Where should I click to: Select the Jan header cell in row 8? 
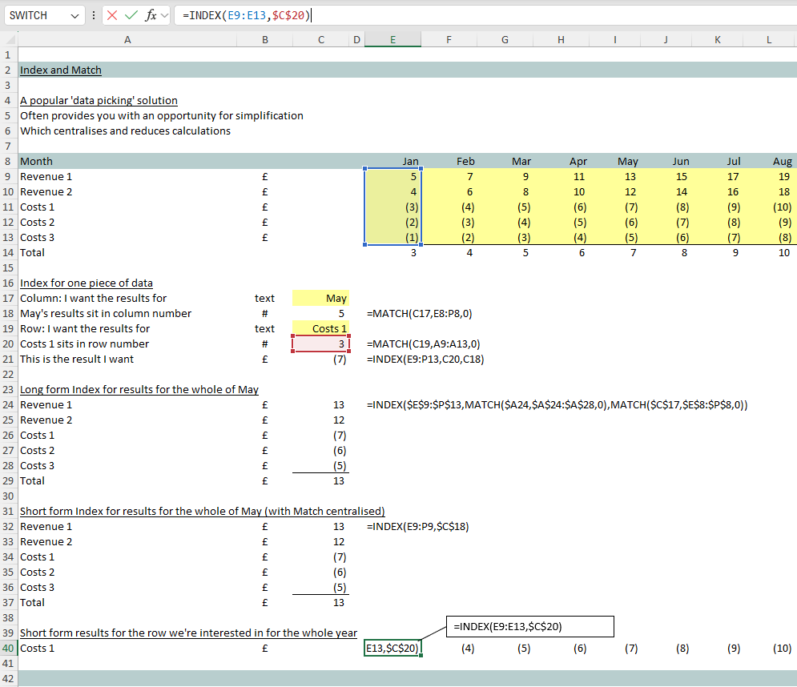[392, 161]
